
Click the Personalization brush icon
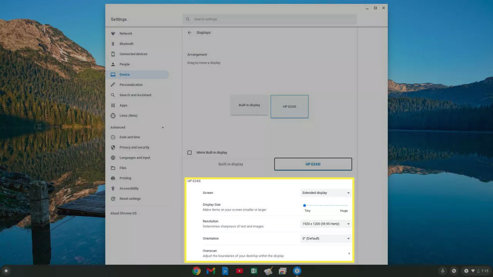(x=113, y=85)
